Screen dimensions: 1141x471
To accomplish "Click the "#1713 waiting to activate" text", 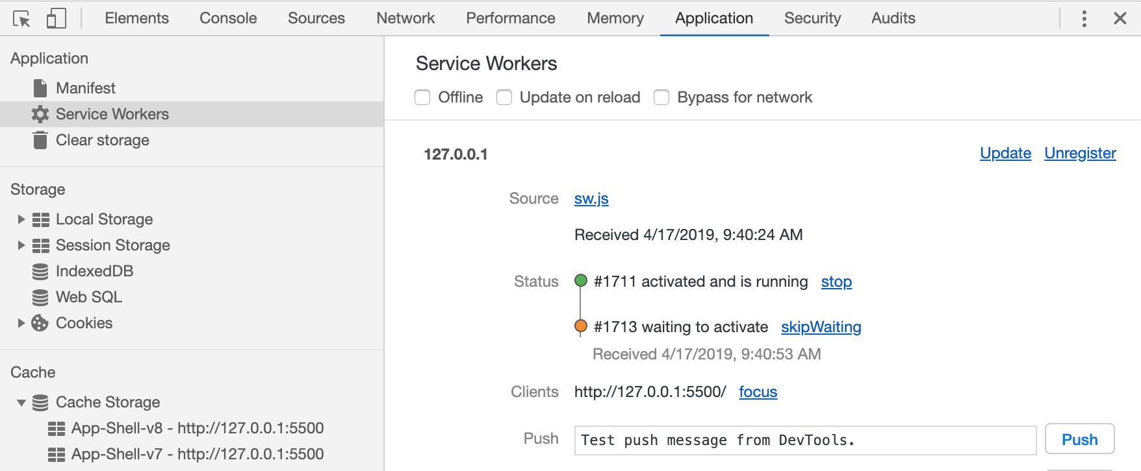I will (x=681, y=327).
